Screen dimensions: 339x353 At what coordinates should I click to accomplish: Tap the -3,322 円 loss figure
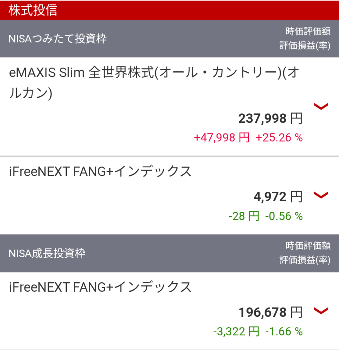click(x=236, y=332)
